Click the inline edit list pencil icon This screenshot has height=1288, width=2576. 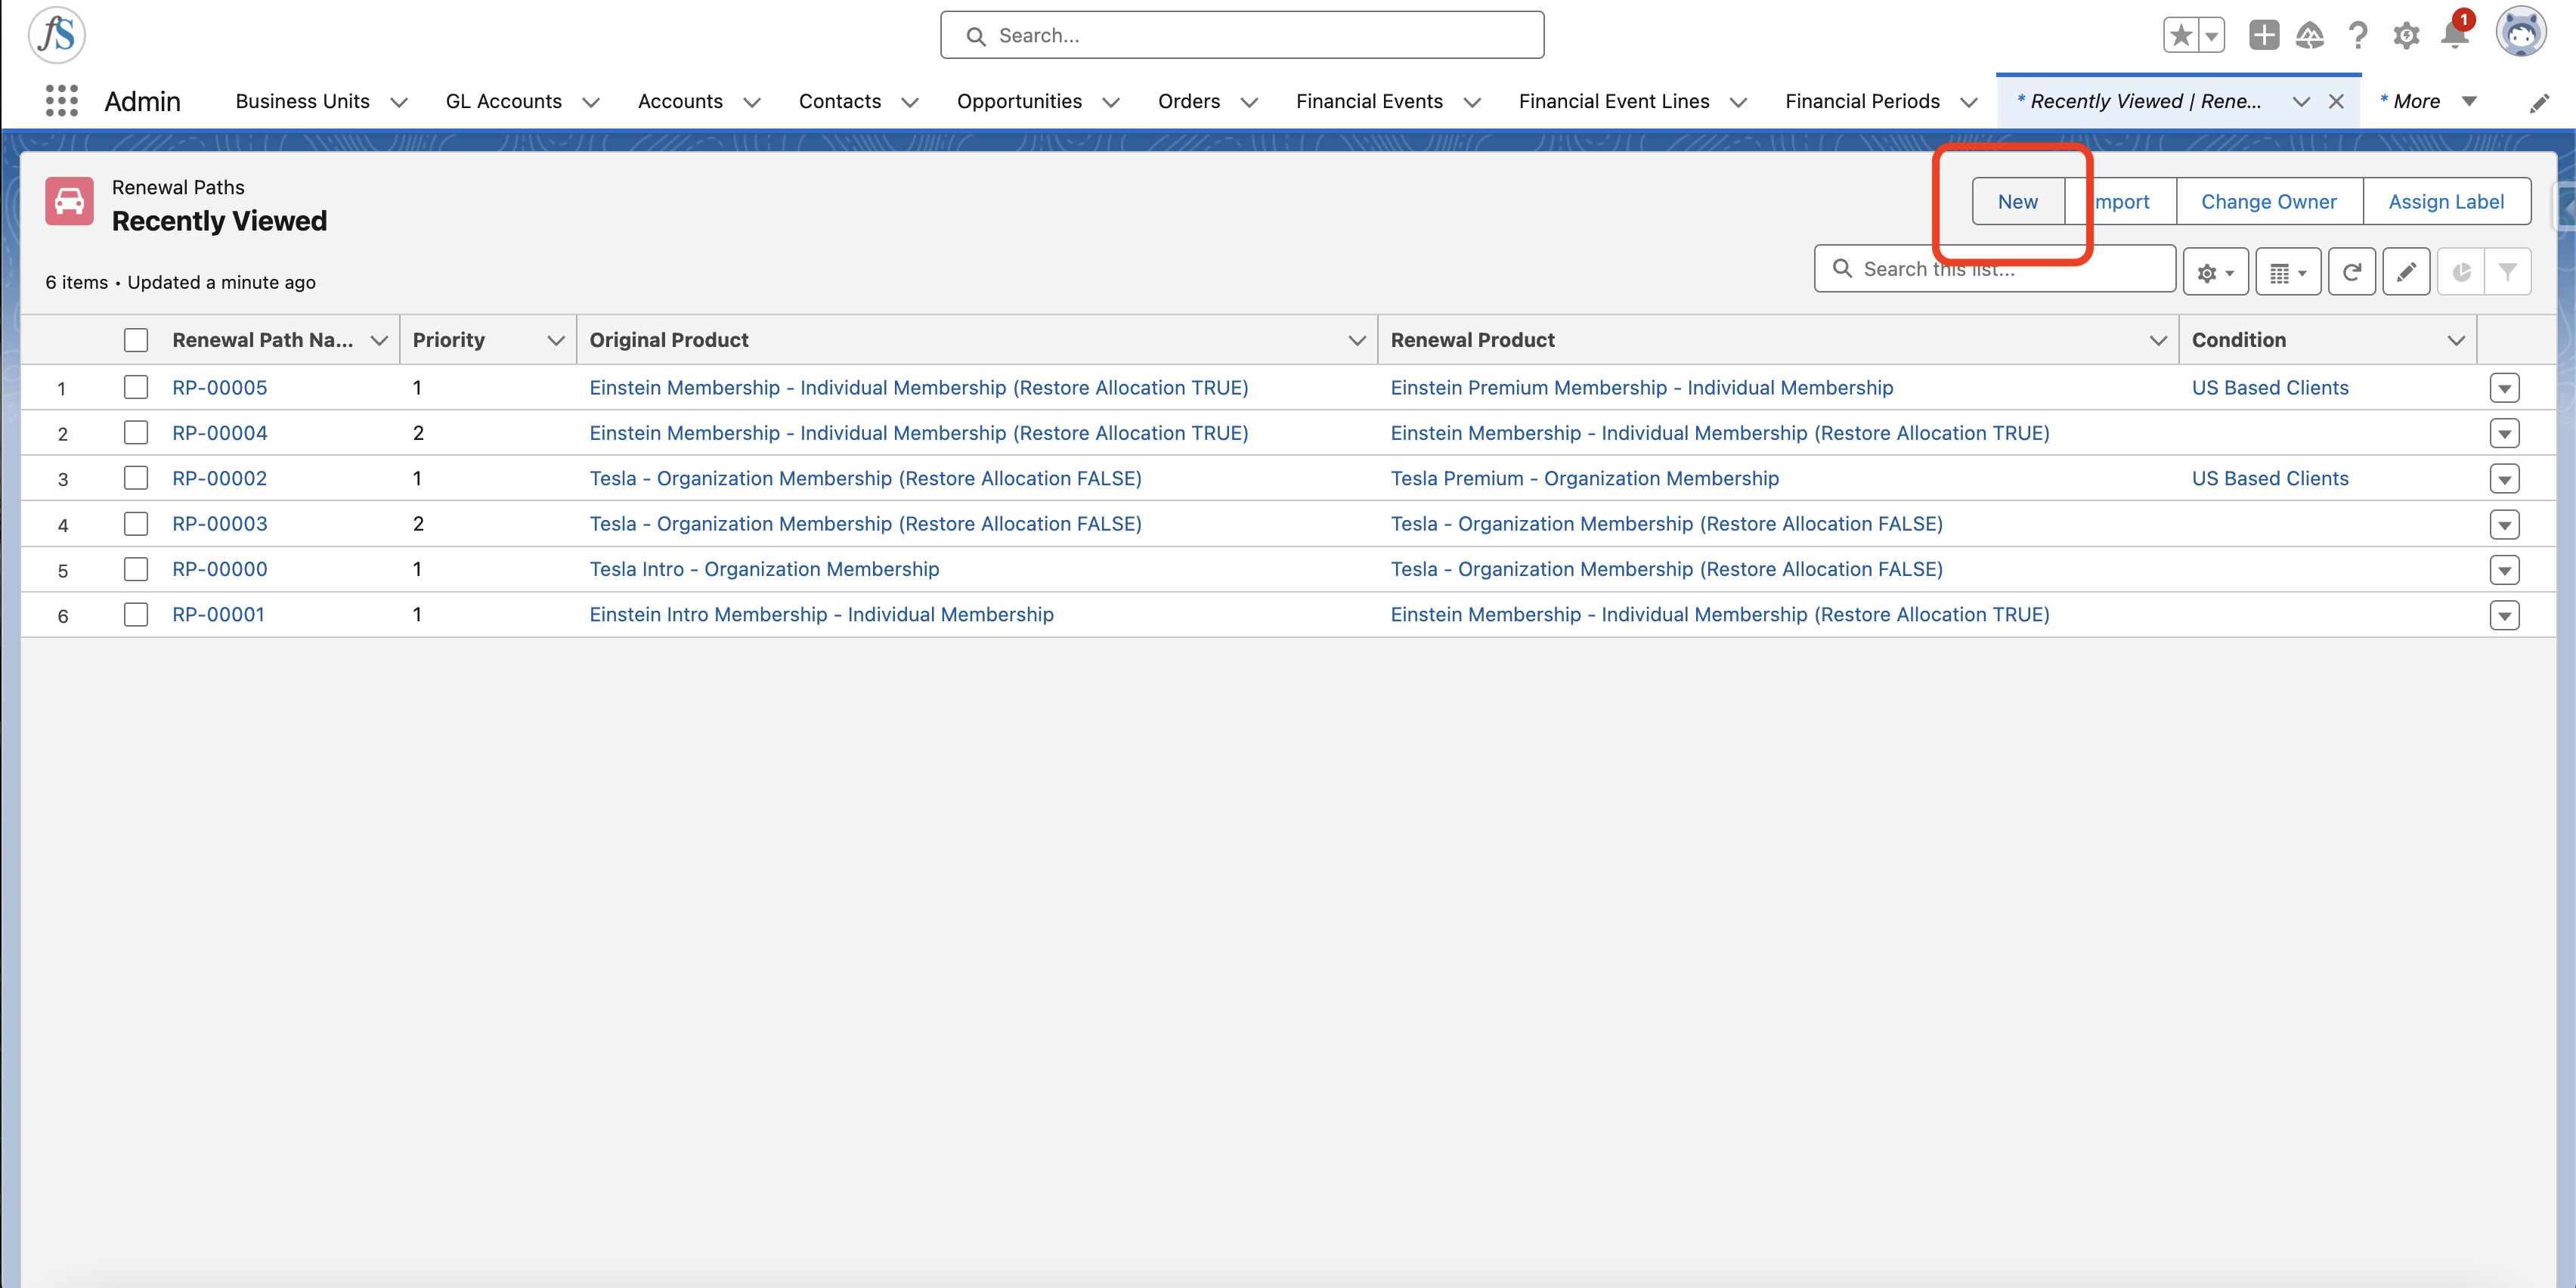pyautogui.click(x=2406, y=272)
